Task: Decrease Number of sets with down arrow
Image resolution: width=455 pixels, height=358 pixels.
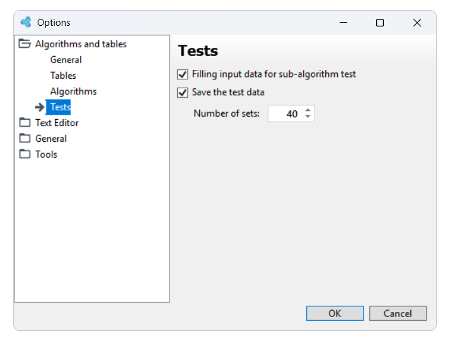Action: tap(308, 117)
